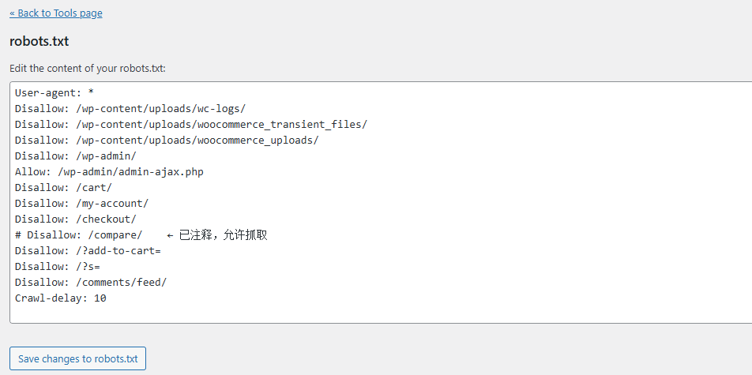752x375 pixels.
Task: Click the "Disallow: /checkout/" line
Action: tap(75, 219)
